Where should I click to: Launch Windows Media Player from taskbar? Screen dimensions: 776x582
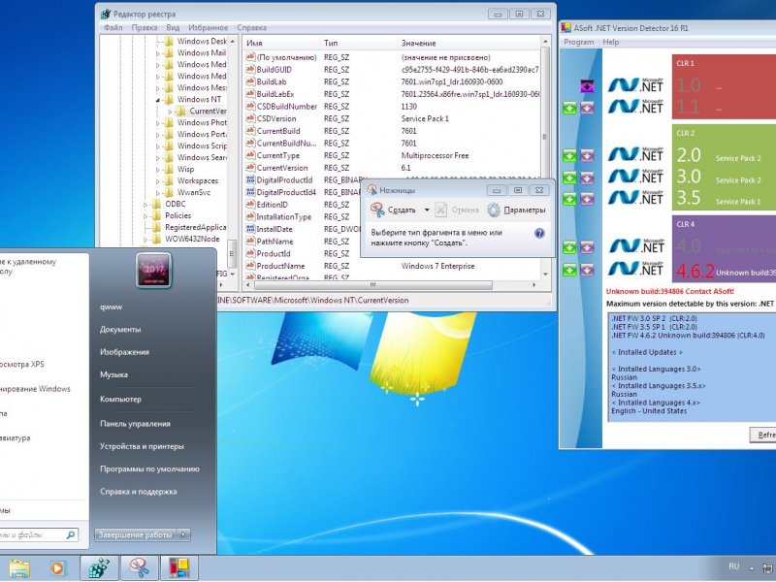click(57, 568)
